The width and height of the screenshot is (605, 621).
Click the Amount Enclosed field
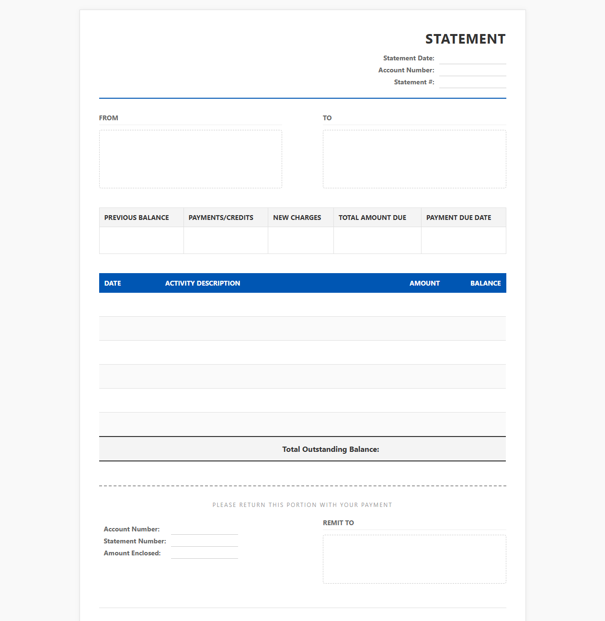coord(205,553)
